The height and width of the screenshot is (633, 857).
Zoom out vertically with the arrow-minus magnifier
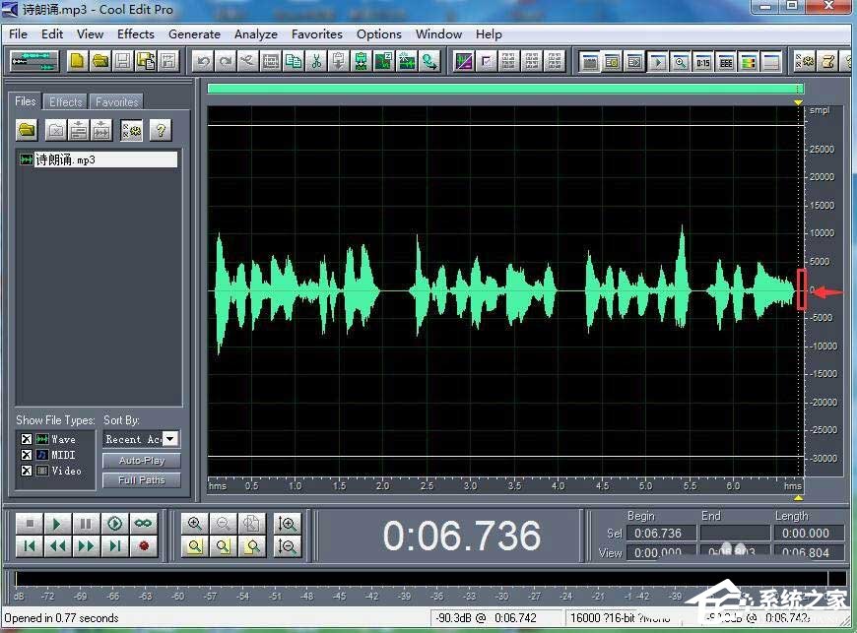point(288,545)
